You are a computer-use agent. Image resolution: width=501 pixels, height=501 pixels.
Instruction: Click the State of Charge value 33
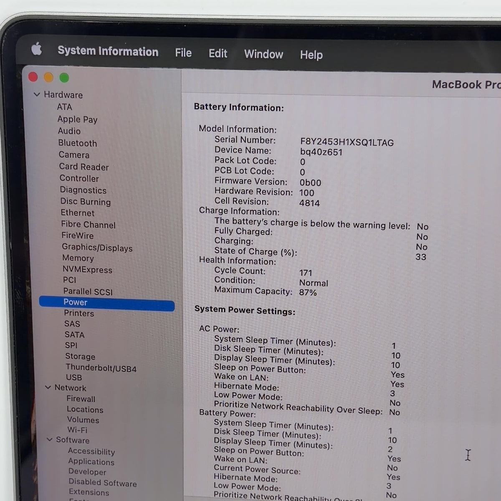click(421, 257)
